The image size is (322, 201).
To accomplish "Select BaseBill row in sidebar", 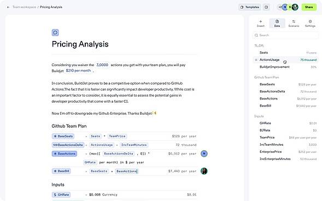I will coord(285,106).
